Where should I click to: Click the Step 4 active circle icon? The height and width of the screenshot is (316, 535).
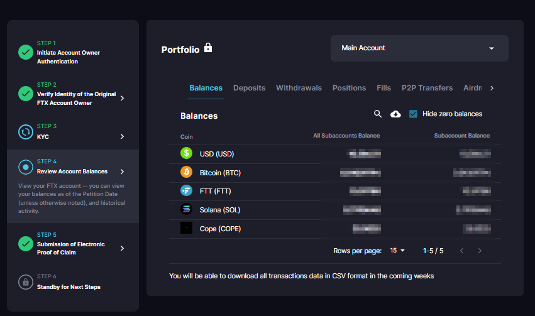[26, 167]
